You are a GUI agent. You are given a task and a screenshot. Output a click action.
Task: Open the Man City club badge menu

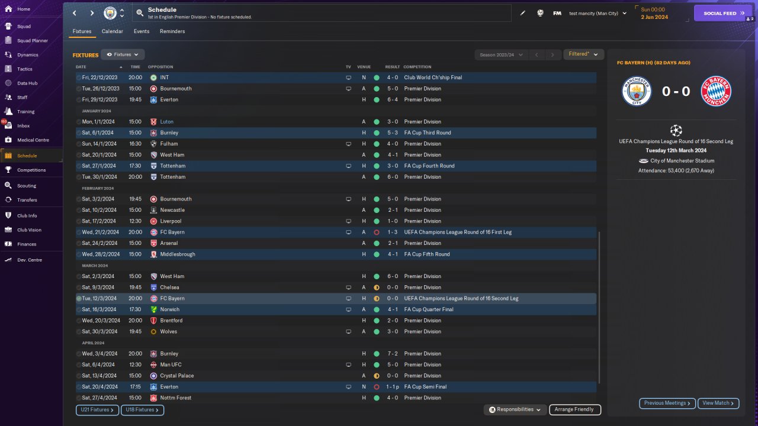pos(110,13)
